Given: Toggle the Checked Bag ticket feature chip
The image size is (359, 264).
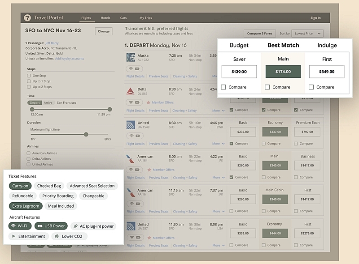Looking at the screenshot, I should (x=49, y=186).
